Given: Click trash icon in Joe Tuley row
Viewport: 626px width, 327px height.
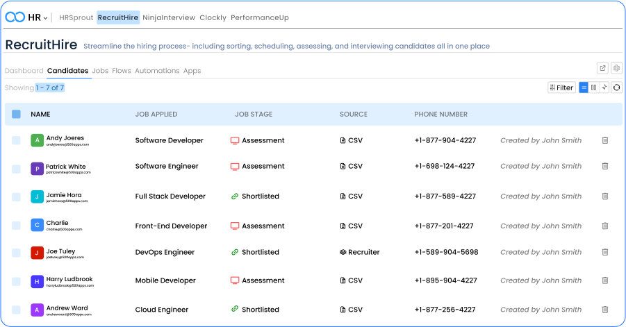Looking at the screenshot, I should (x=604, y=252).
